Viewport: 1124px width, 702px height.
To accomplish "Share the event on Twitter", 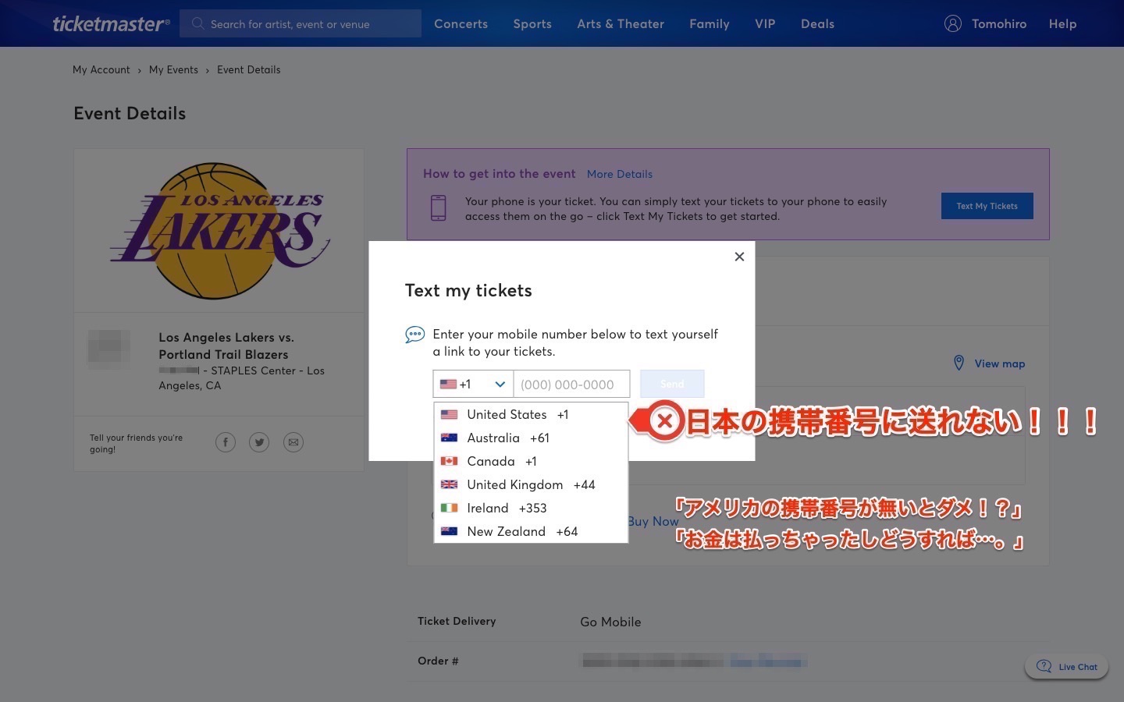I will pyautogui.click(x=259, y=442).
